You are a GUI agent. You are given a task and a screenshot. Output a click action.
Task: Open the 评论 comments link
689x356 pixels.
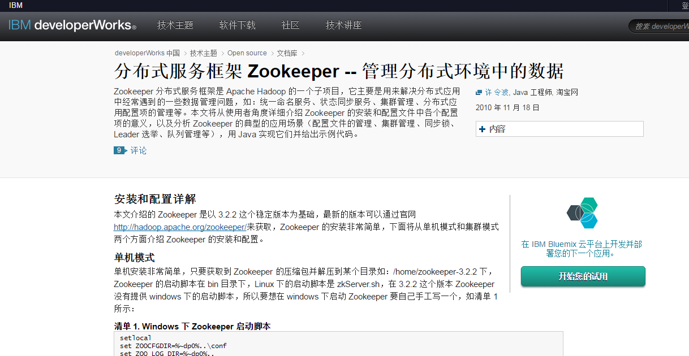139,150
